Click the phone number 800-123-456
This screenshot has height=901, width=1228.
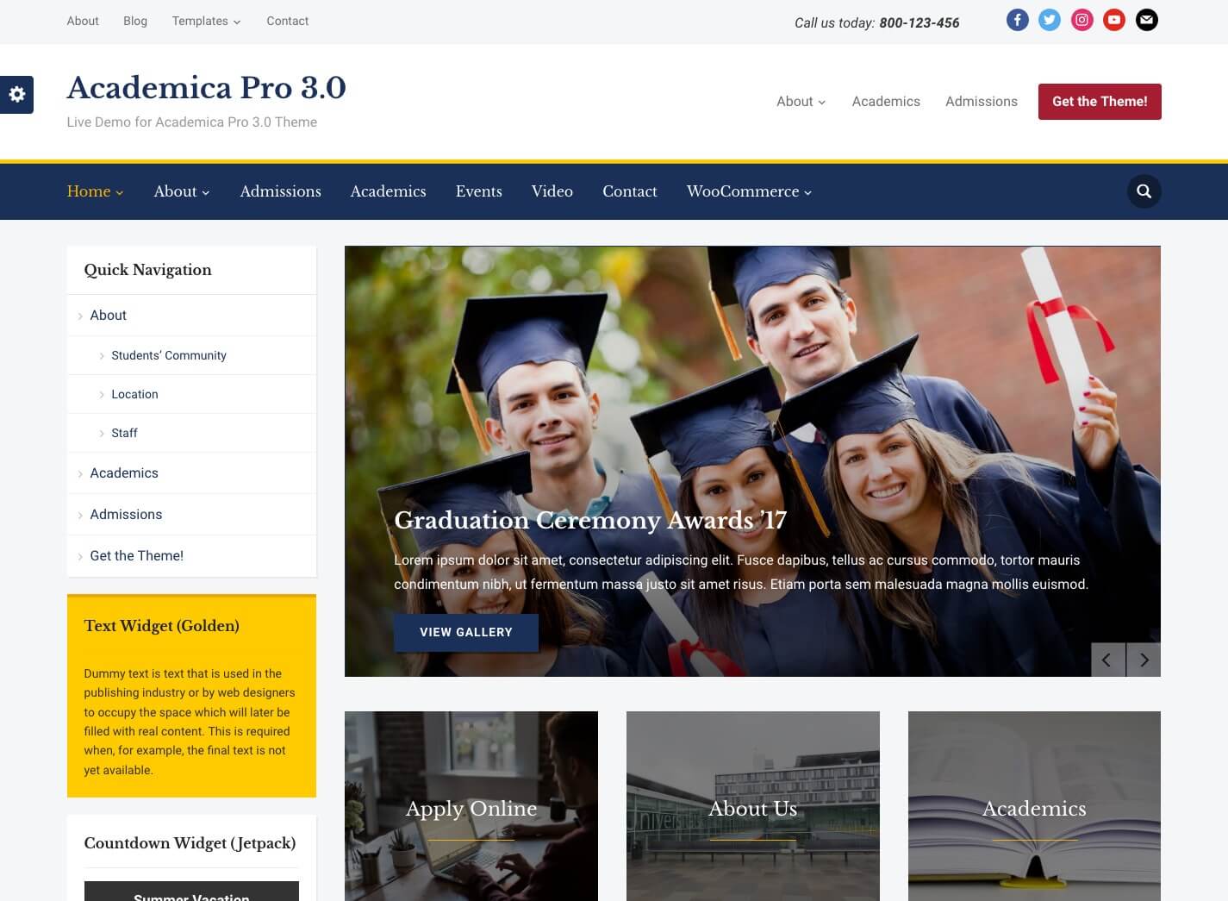pyautogui.click(x=919, y=23)
